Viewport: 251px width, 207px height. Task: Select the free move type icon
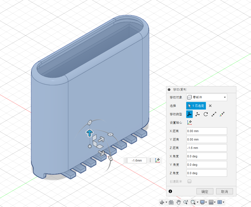click(x=189, y=114)
